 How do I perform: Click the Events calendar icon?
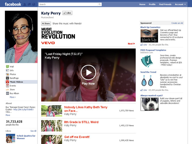[x=7, y=86]
